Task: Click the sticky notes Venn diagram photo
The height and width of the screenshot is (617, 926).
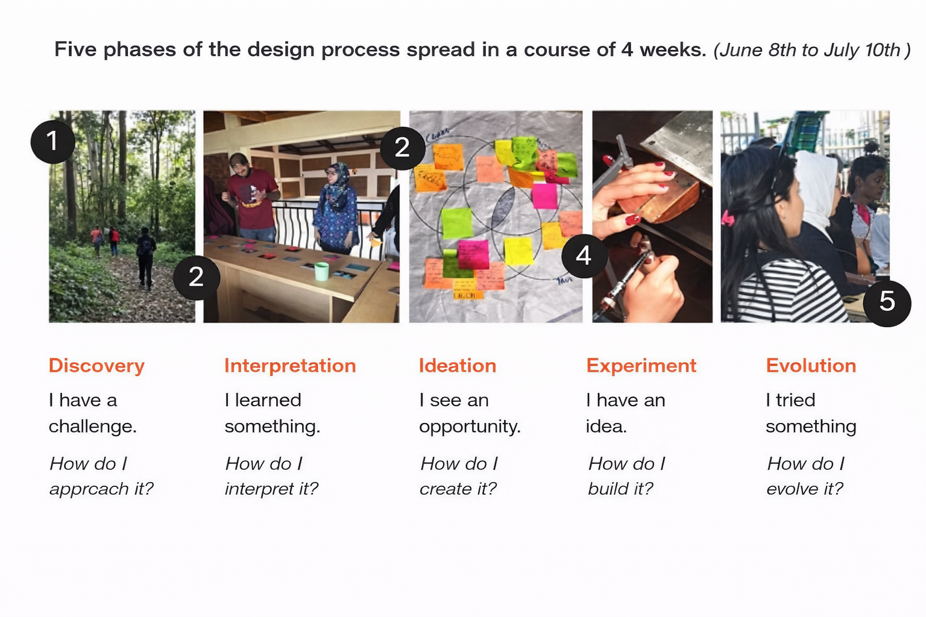Action: point(496,217)
